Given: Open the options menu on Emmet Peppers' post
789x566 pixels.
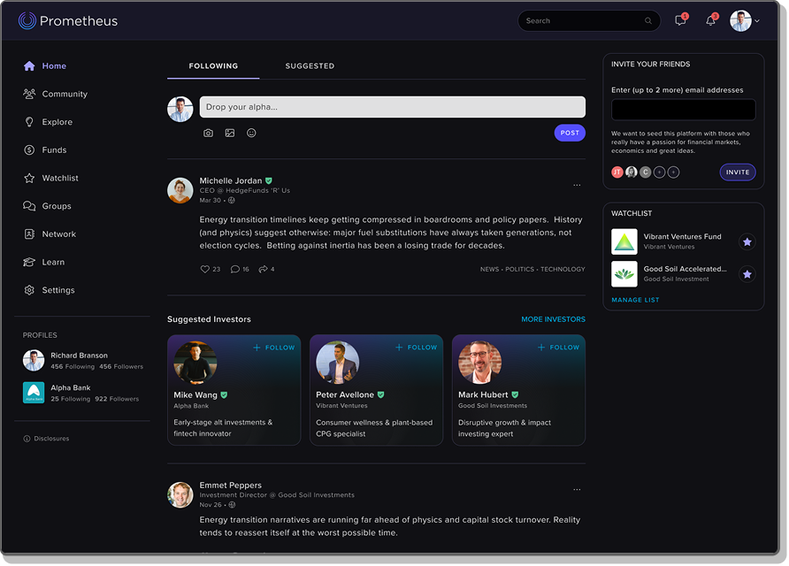Looking at the screenshot, I should click(x=577, y=489).
